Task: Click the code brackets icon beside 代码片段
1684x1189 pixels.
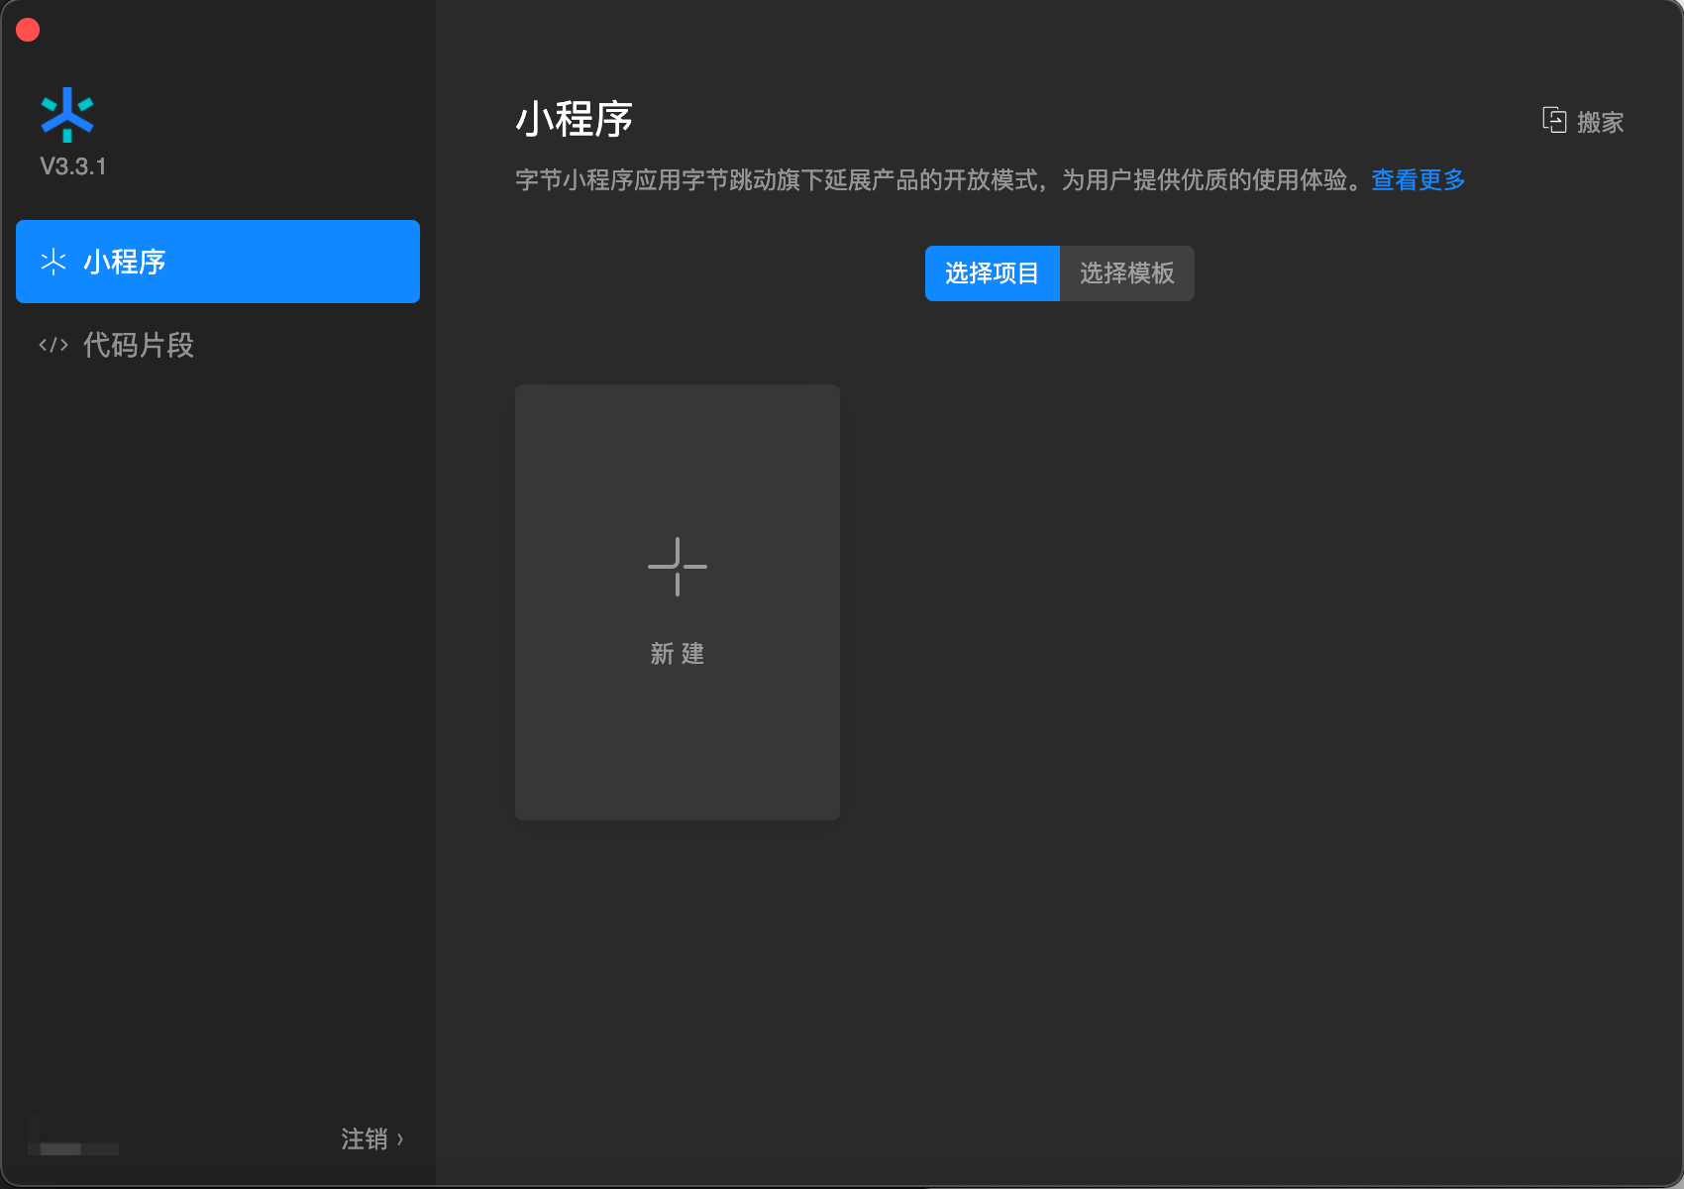Action: [53, 345]
